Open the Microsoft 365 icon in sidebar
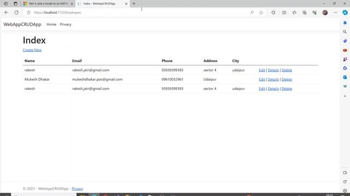350x196 pixels. [345, 68]
